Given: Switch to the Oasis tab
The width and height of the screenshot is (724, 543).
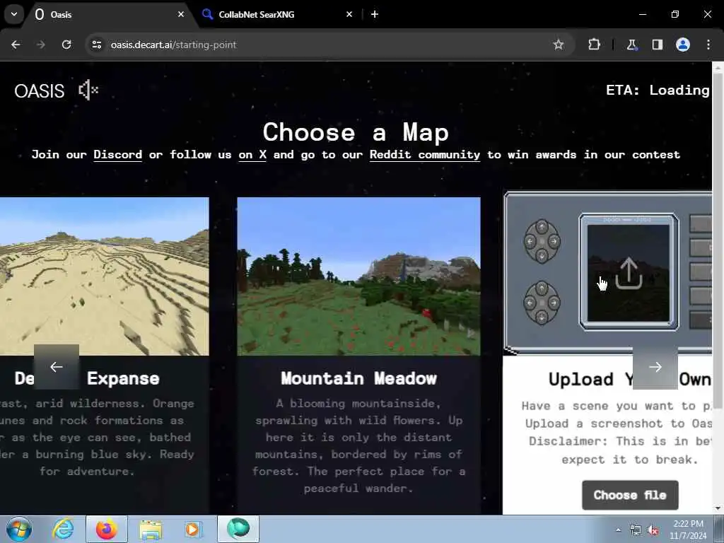Looking at the screenshot, I should point(109,14).
